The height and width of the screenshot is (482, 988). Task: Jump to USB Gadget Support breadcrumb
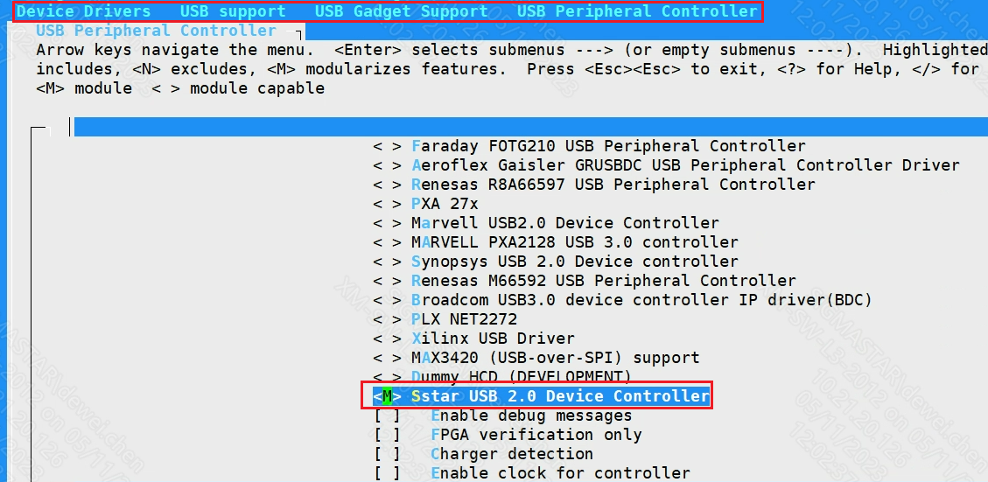401,11
